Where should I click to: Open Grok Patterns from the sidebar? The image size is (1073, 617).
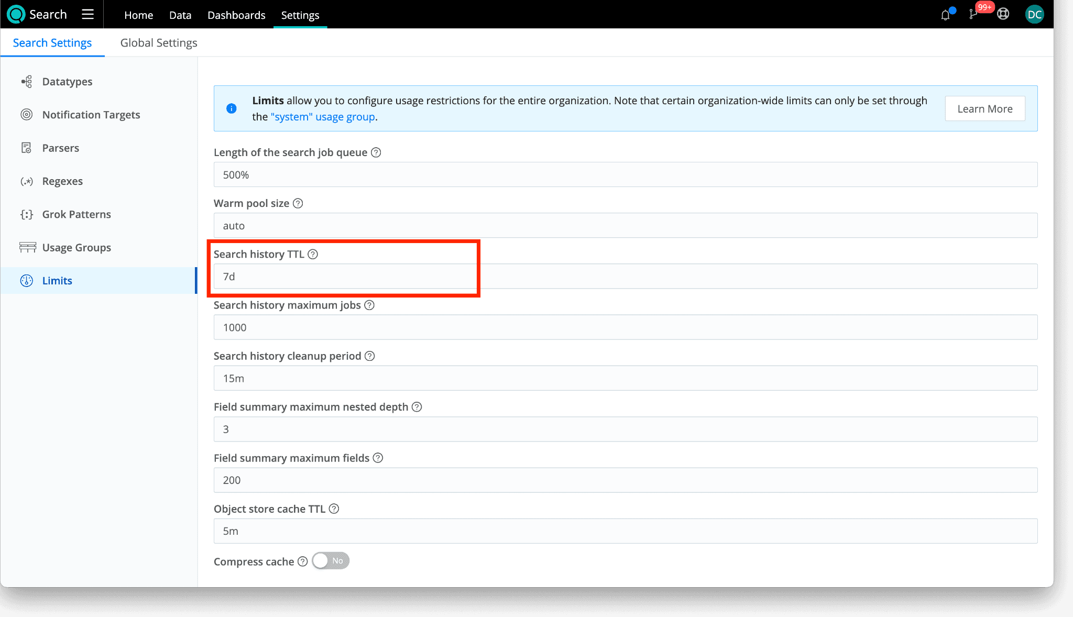[x=76, y=214]
